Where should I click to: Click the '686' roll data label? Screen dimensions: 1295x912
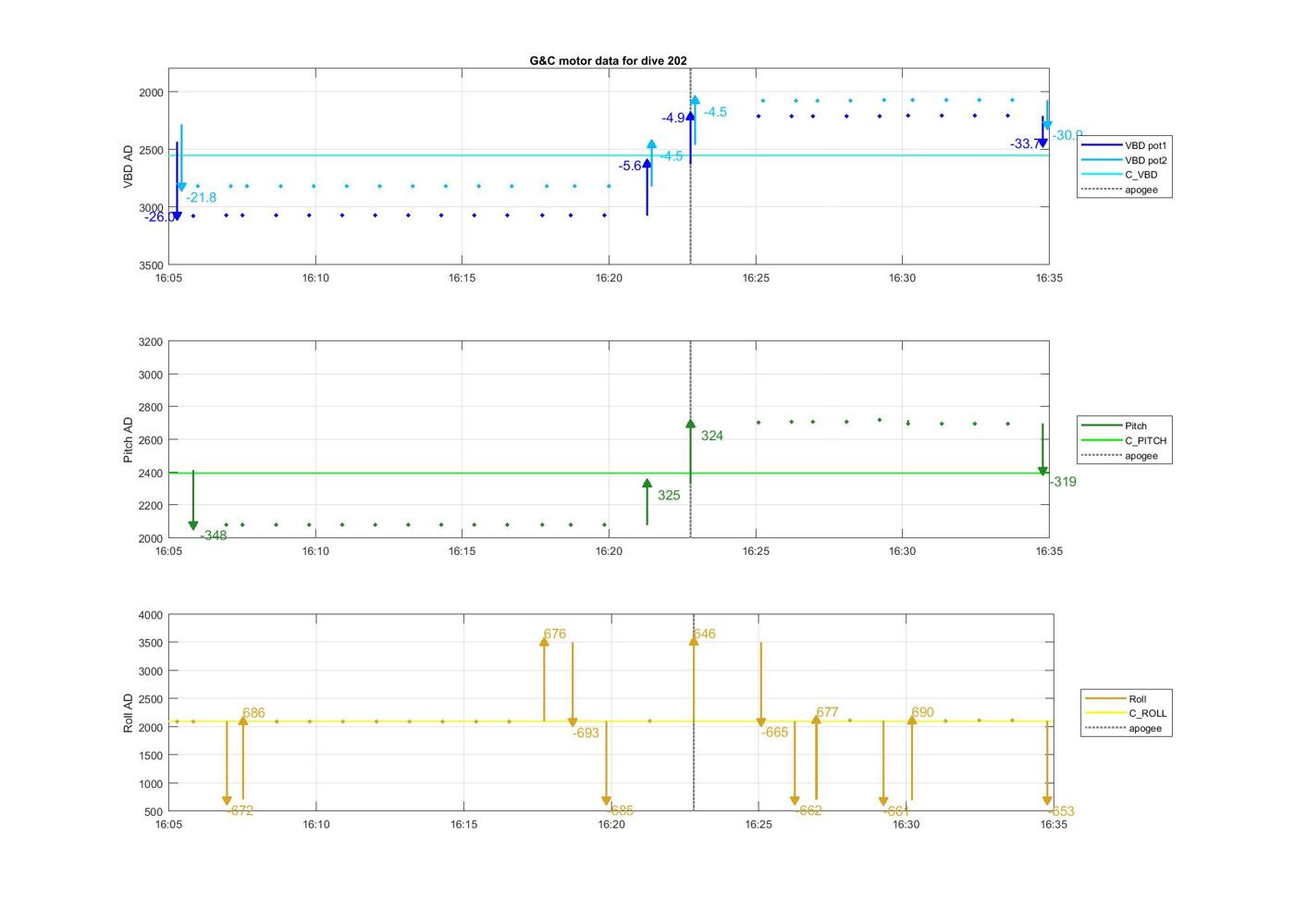(253, 713)
